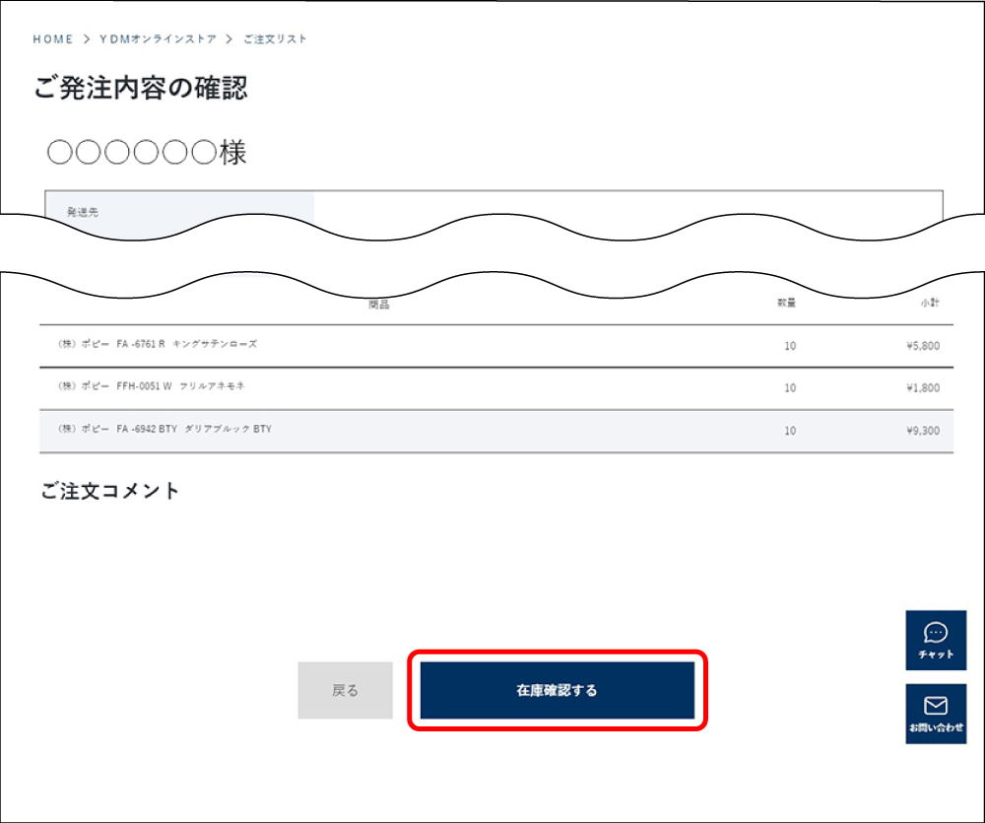Click the 商品 column header
The width and height of the screenshot is (985, 823).
379,305
